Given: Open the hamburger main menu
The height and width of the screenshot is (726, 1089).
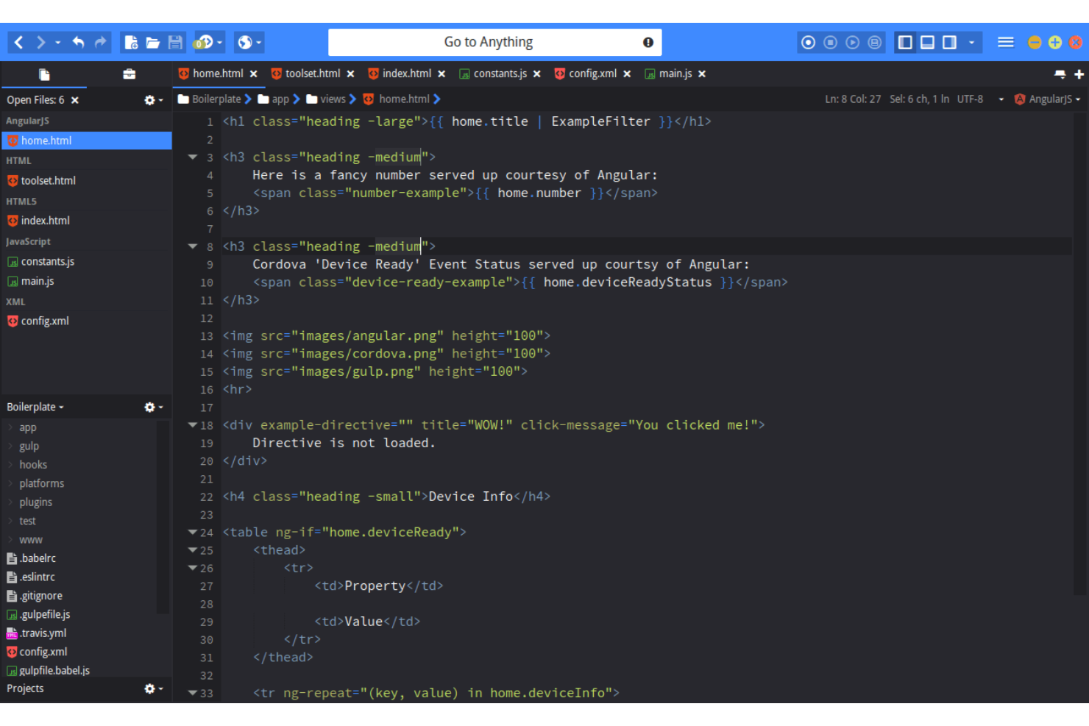Looking at the screenshot, I should 1006,43.
